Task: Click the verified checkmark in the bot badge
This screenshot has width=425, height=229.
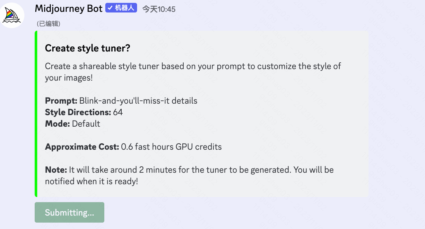Action: (110, 8)
